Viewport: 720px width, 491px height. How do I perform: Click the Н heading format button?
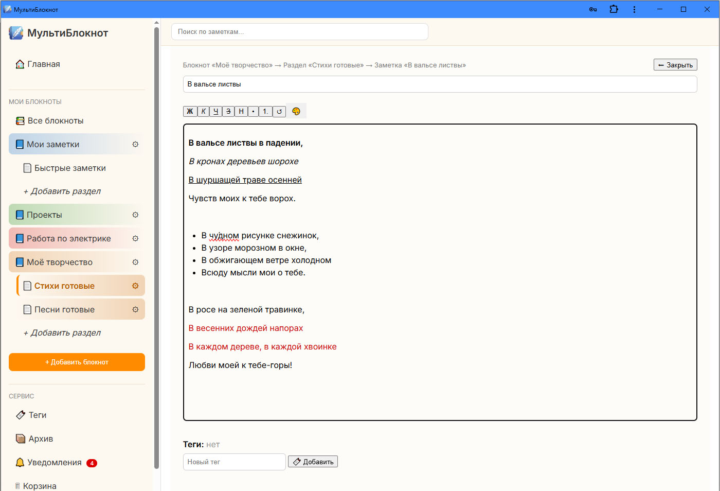pos(241,111)
